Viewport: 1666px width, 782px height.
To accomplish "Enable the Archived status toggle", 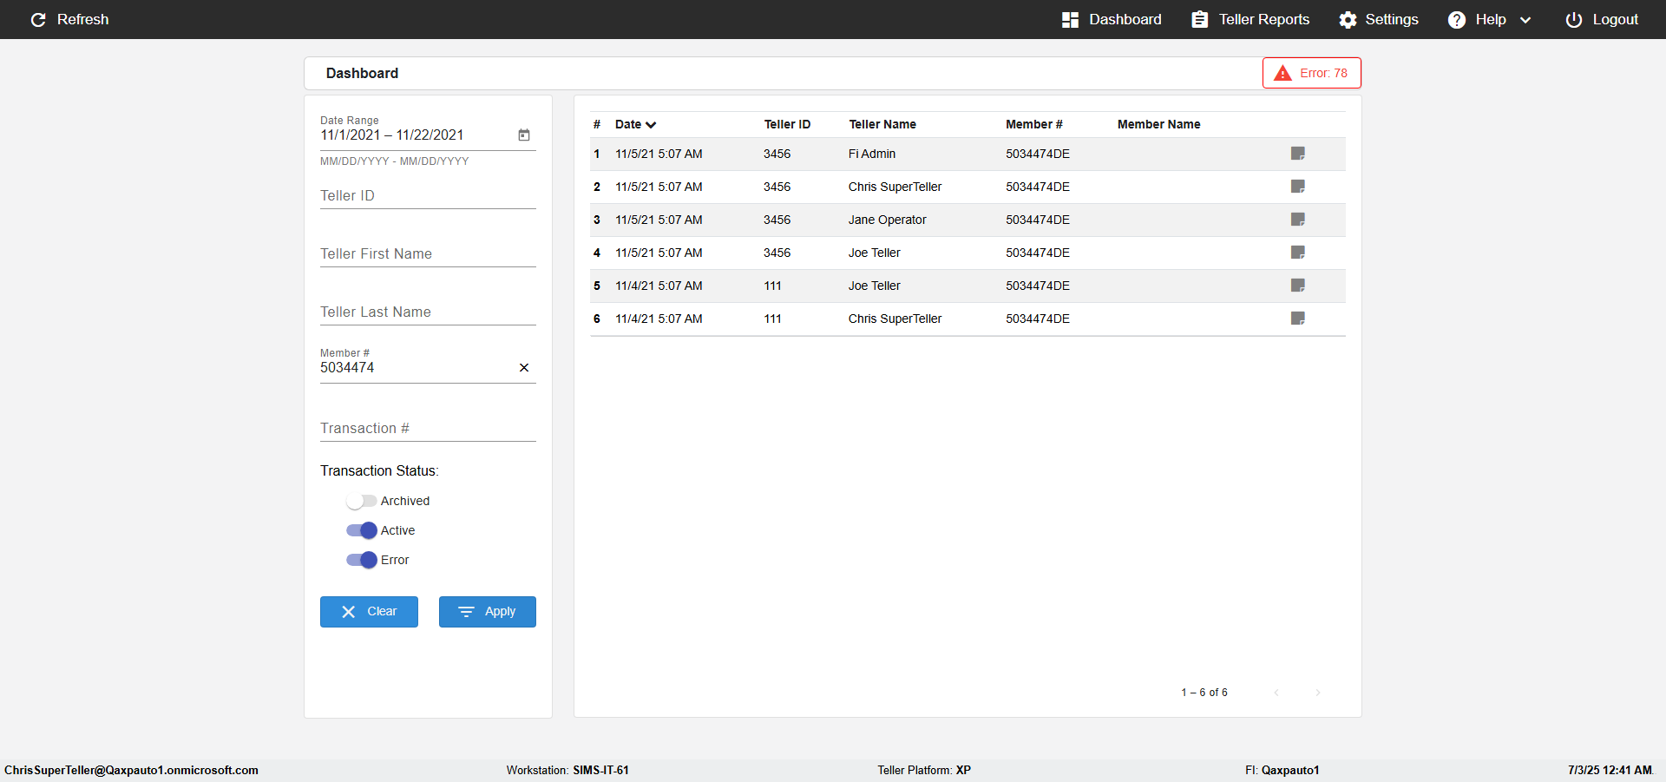I will pos(361,501).
